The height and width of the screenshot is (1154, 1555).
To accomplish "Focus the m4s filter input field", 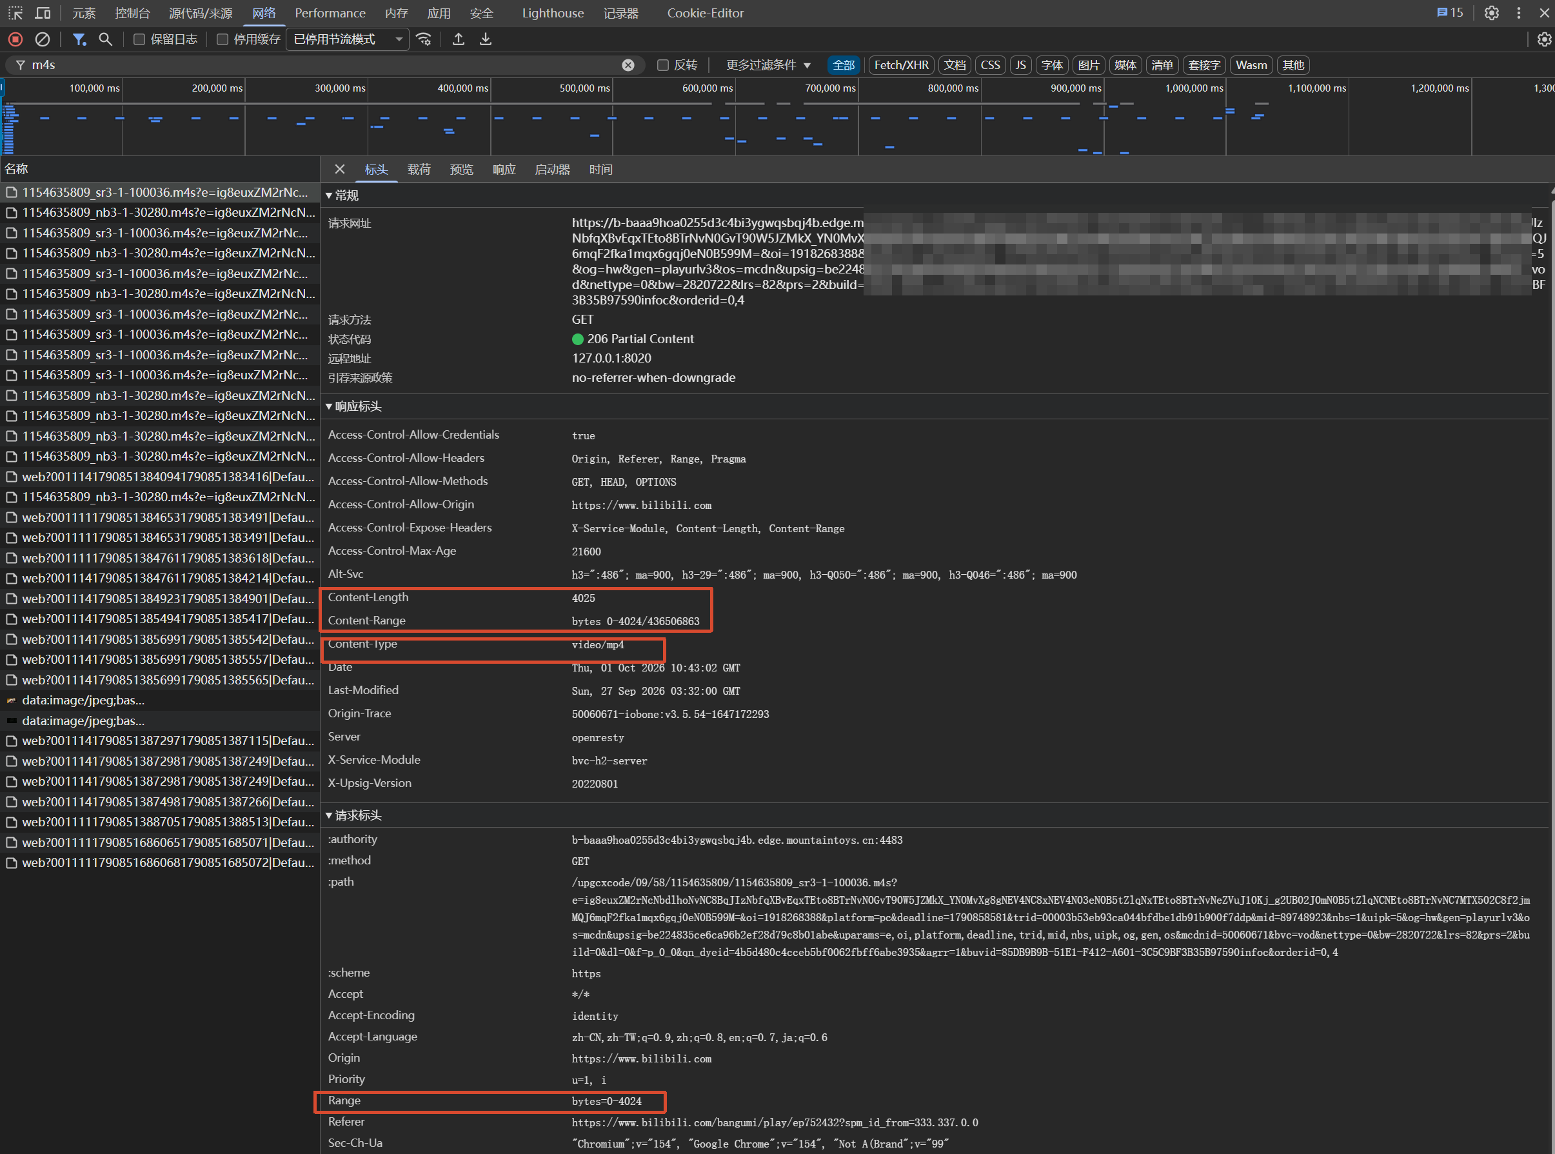I will pos(324,65).
